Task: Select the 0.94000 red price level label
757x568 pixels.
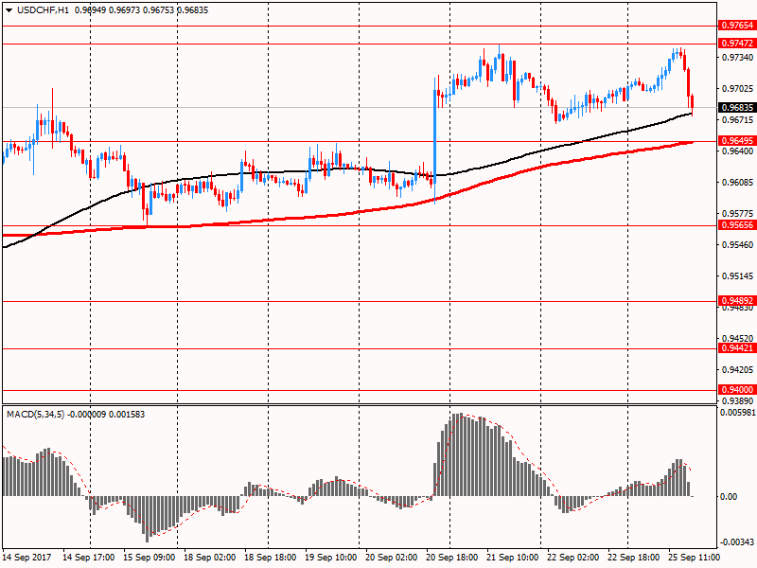Action: [737, 389]
